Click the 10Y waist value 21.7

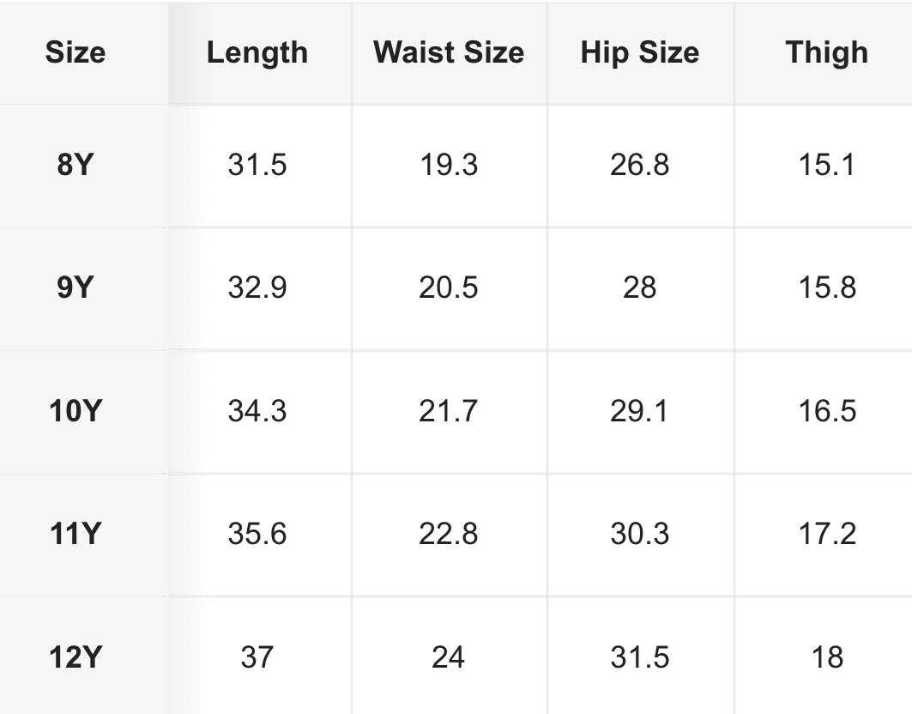(449, 410)
